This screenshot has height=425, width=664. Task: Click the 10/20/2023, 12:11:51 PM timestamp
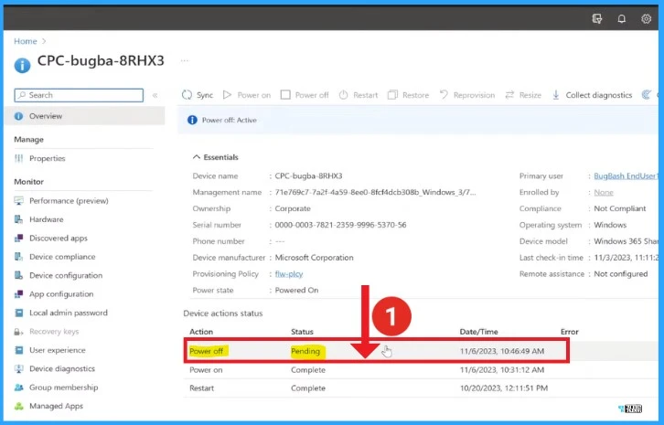pyautogui.click(x=504, y=388)
